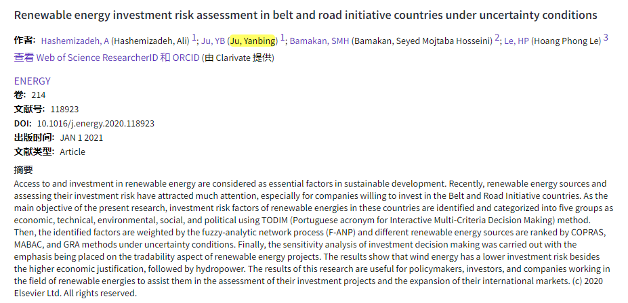628x303 pixels.
Task: Click the article title text
Action: (x=306, y=15)
